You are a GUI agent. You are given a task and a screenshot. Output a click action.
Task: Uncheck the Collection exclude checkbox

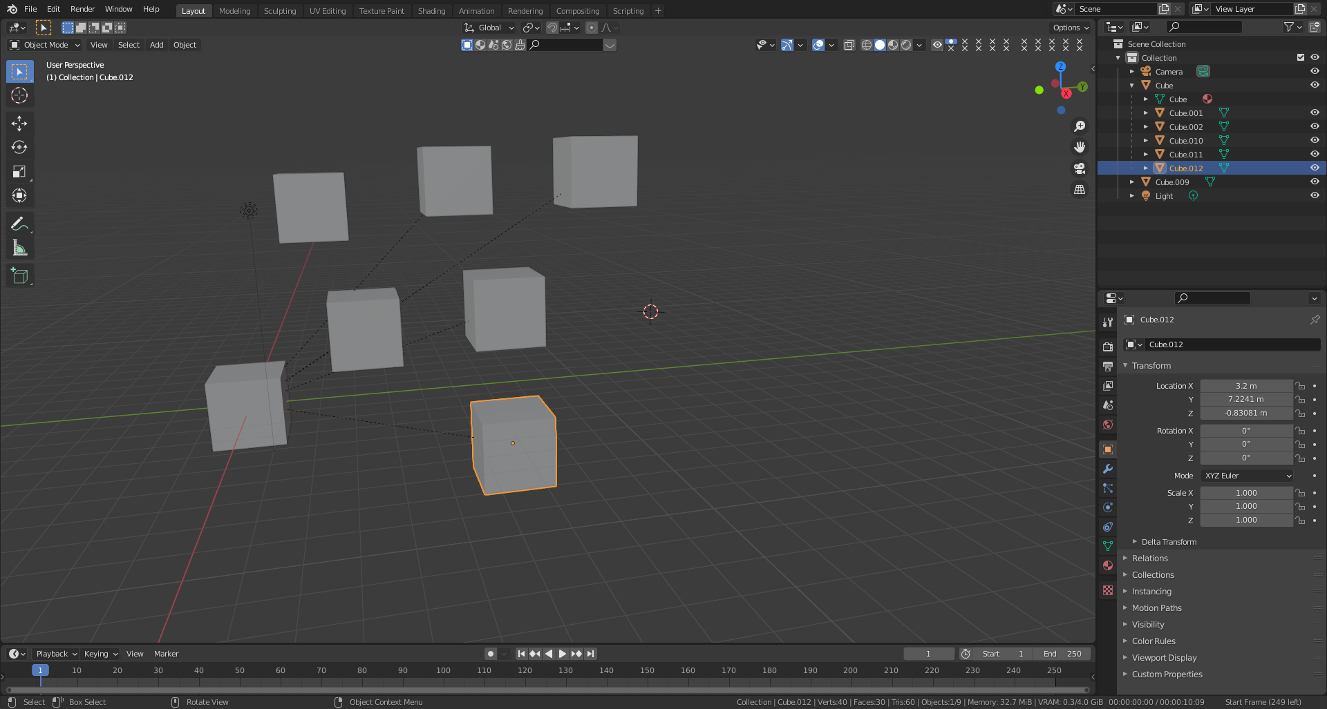1301,57
